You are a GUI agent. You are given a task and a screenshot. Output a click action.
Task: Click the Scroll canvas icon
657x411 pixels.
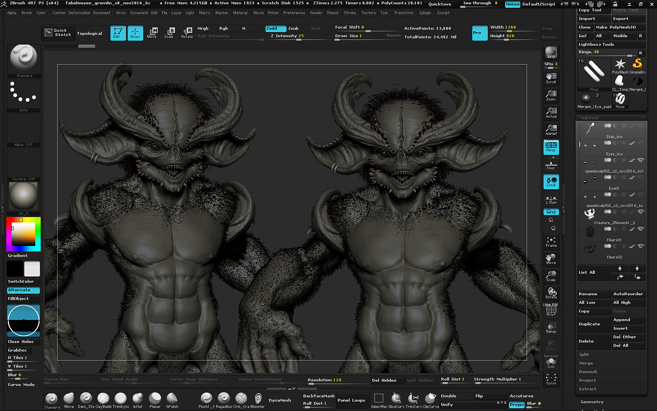pyautogui.click(x=551, y=78)
